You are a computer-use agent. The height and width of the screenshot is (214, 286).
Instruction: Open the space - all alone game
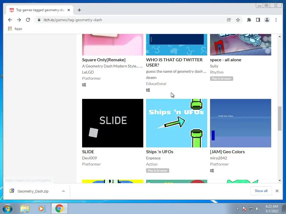tap(226, 60)
